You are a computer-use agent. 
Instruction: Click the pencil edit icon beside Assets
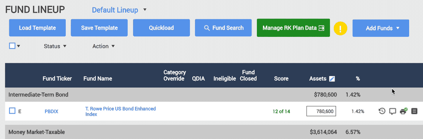click(x=332, y=79)
